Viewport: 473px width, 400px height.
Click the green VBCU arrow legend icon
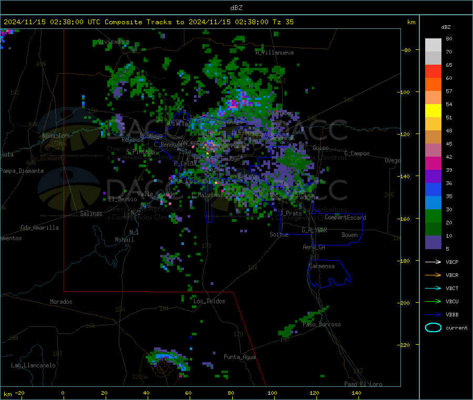click(x=433, y=301)
